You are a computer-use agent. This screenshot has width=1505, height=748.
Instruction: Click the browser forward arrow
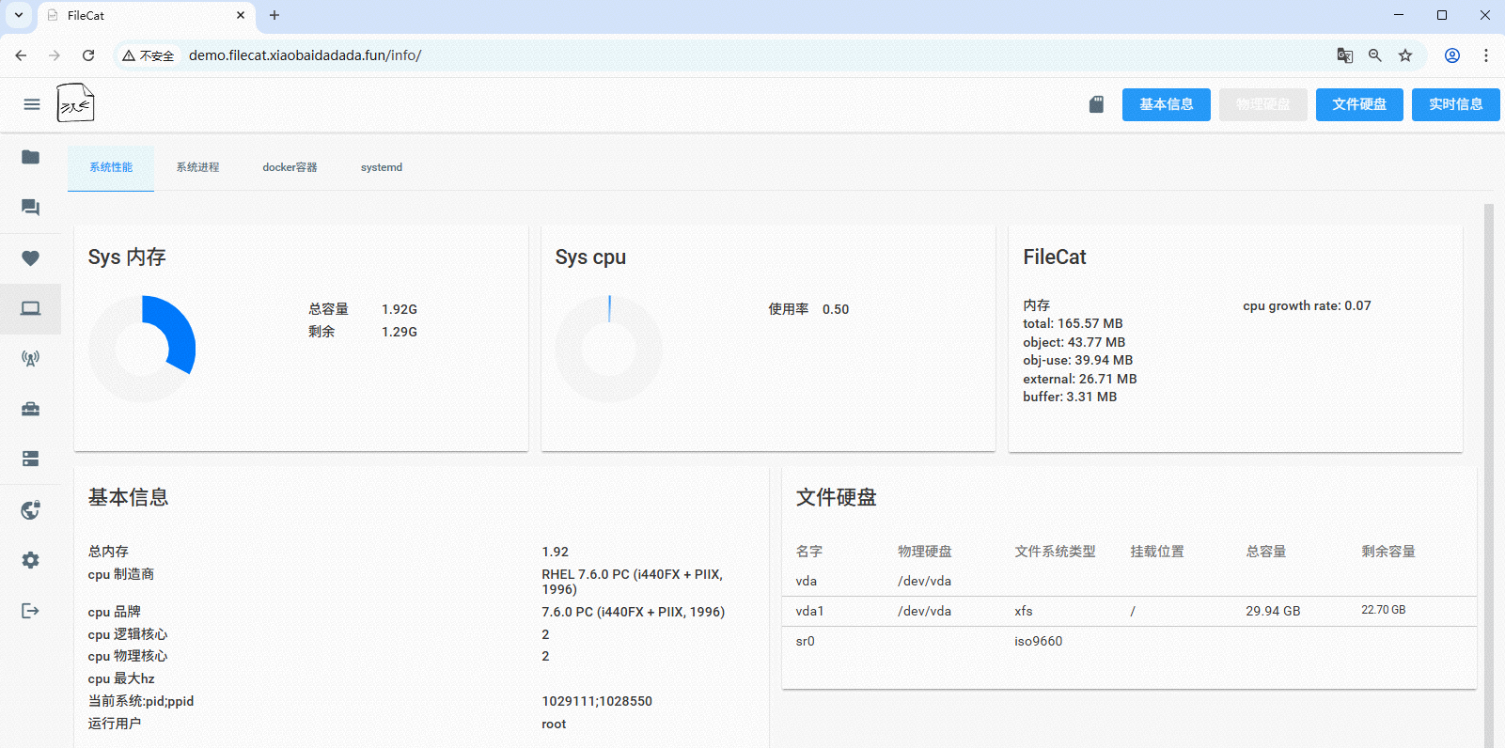[55, 55]
